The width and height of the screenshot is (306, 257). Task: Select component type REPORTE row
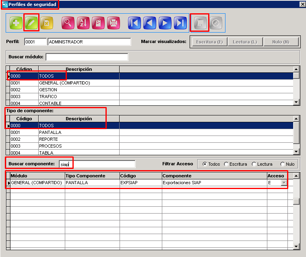coord(151,139)
